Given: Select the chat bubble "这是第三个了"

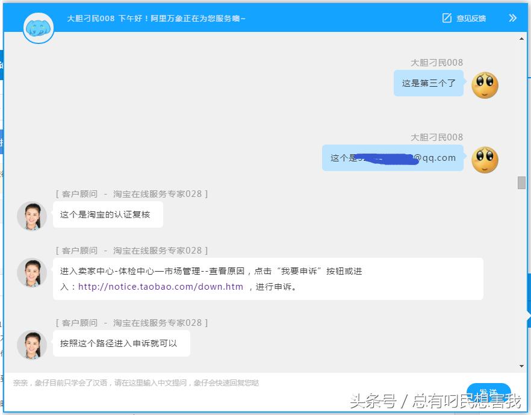Looking at the screenshot, I should coord(429,83).
